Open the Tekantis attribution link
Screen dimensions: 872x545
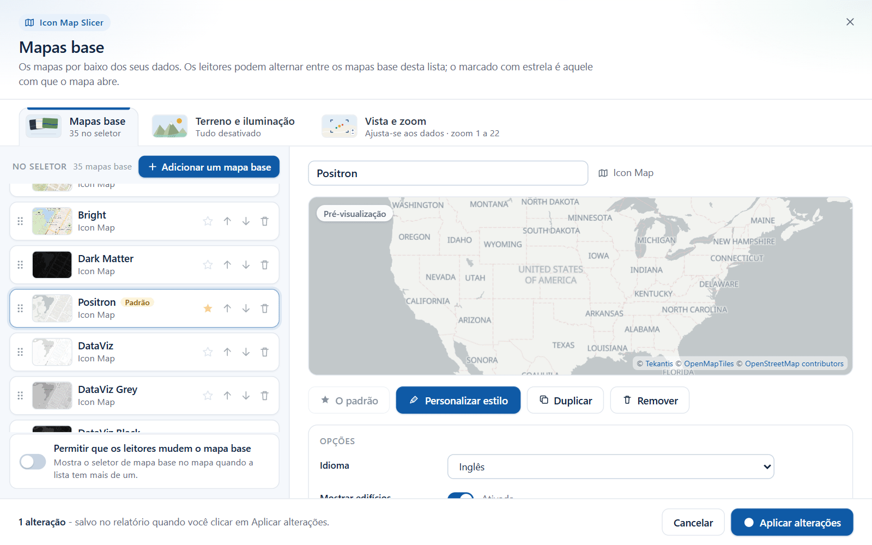659,364
